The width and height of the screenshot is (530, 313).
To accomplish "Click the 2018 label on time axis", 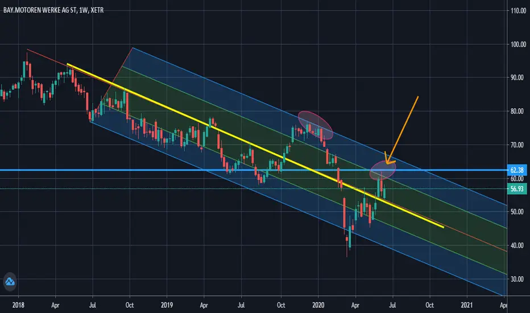I will 18,305.
